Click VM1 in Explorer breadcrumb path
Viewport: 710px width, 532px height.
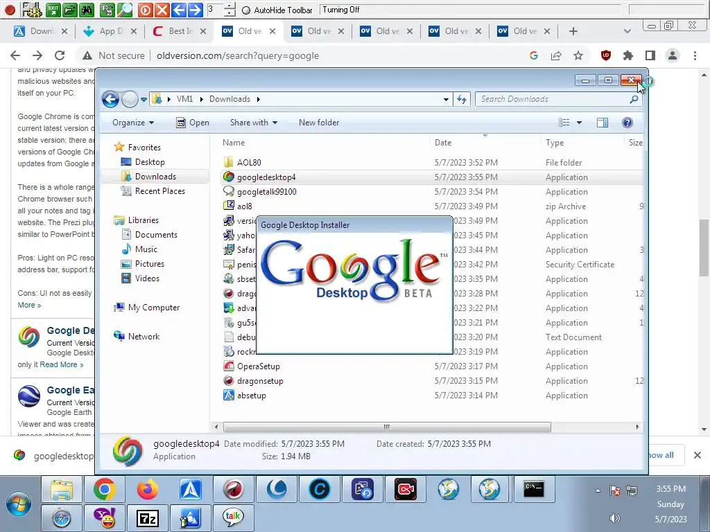click(x=184, y=99)
